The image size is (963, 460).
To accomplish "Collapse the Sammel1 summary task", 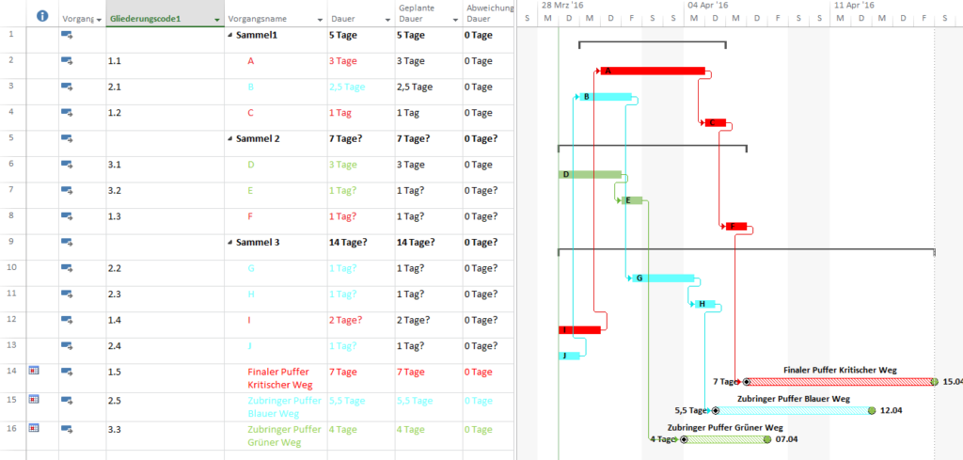I will tap(230, 36).
